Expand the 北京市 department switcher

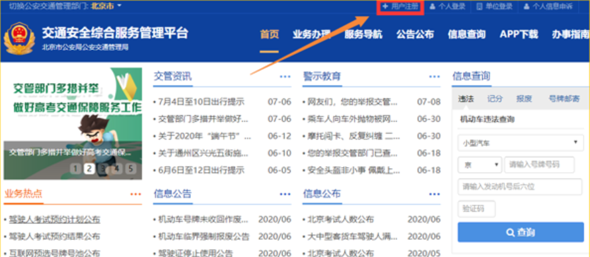(106, 6)
